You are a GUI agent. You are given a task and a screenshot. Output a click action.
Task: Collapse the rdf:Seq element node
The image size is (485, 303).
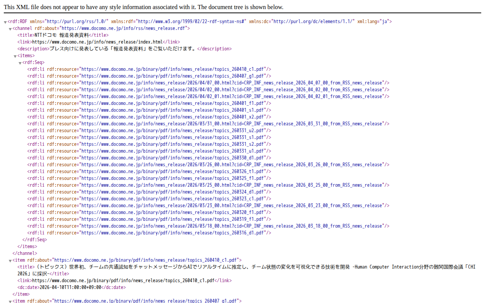coord(20,63)
